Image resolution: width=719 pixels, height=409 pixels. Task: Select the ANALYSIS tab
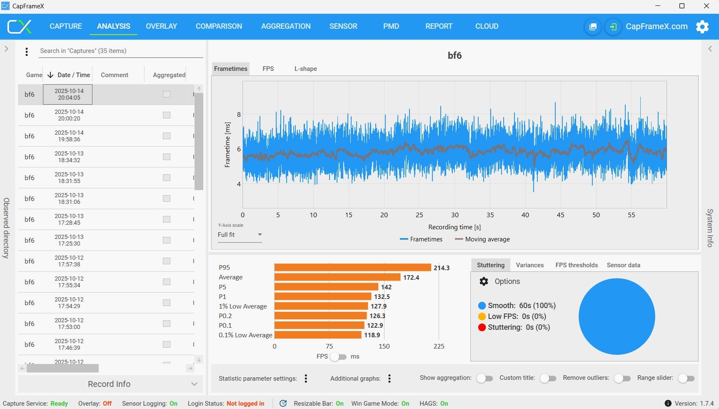[x=114, y=26]
